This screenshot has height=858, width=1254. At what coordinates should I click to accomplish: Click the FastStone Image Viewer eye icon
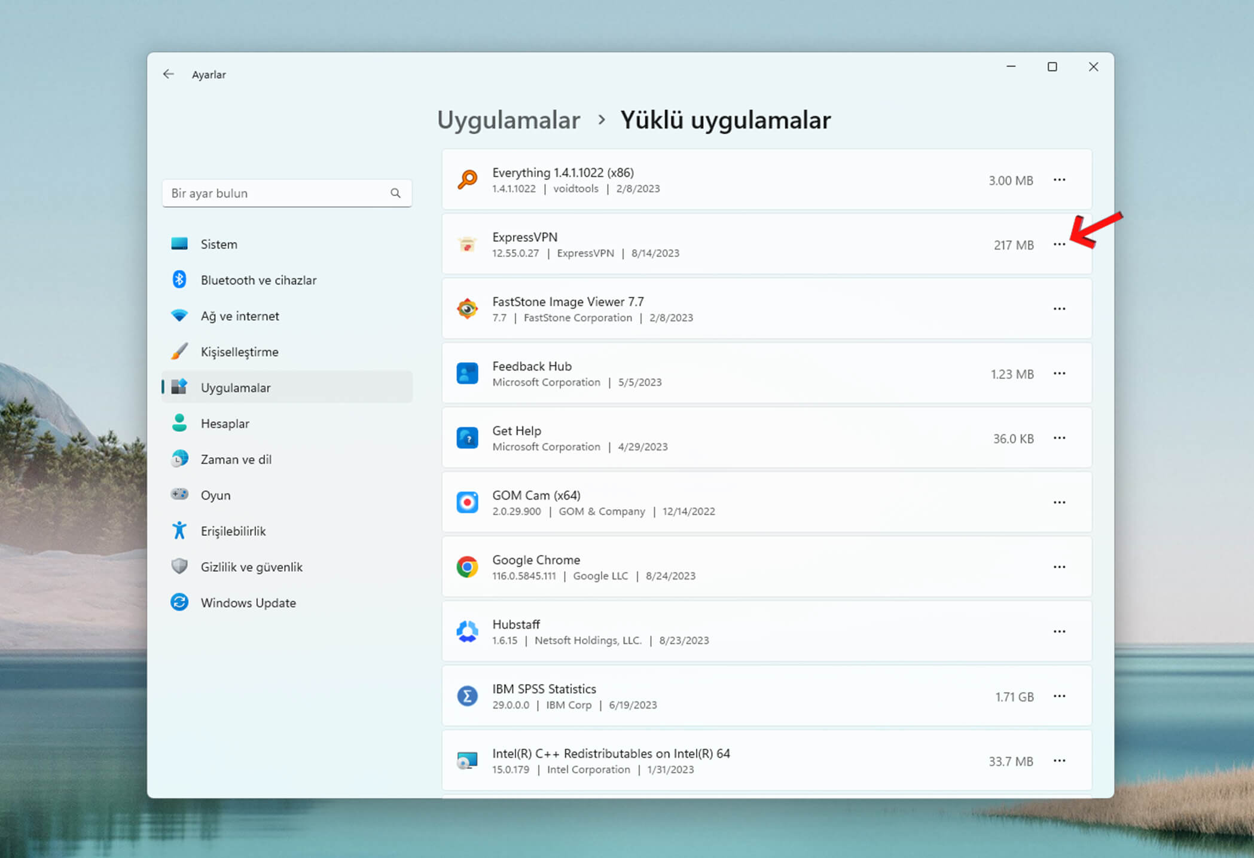(467, 309)
